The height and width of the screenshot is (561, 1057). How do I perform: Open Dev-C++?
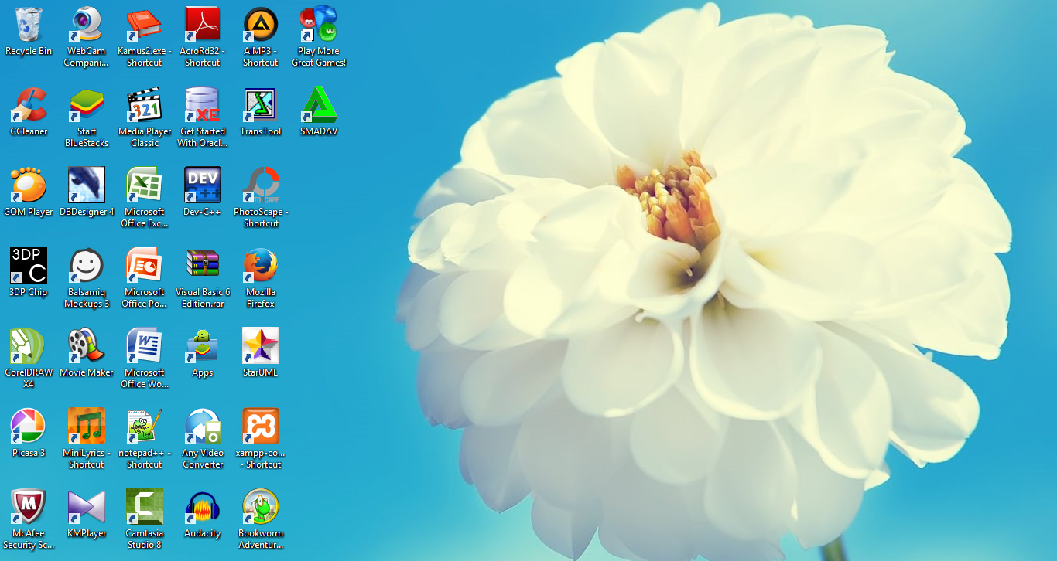[202, 184]
